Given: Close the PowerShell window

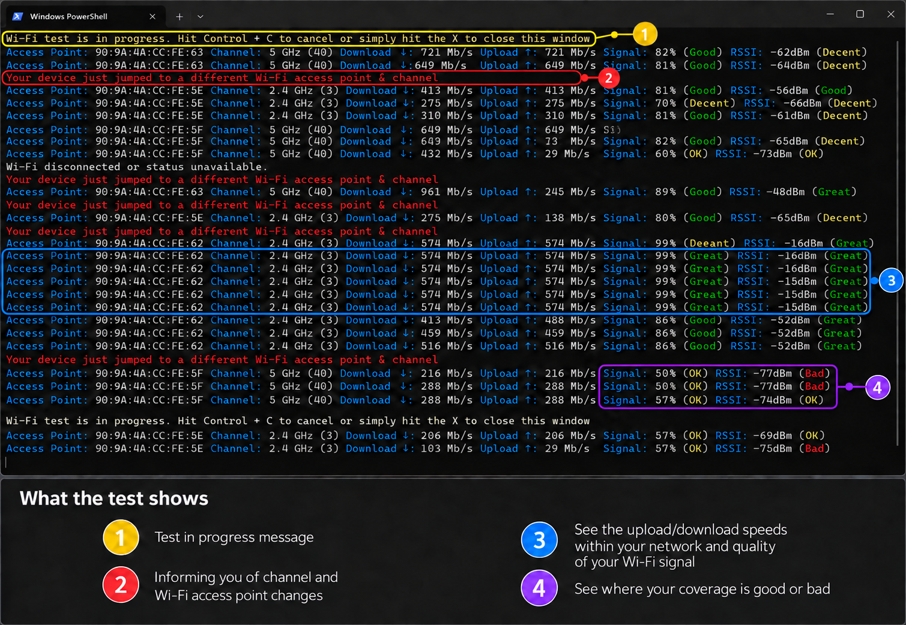Looking at the screenshot, I should [x=891, y=14].
